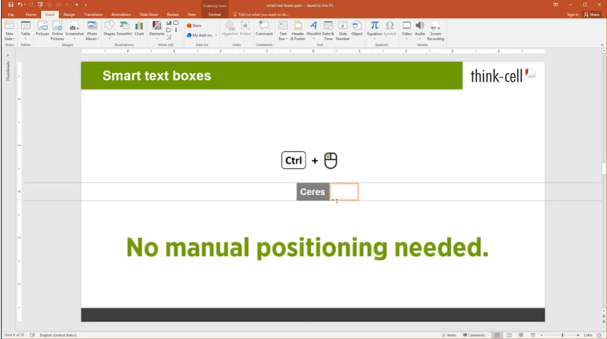
Task: Click the Share button
Action: pos(592,15)
